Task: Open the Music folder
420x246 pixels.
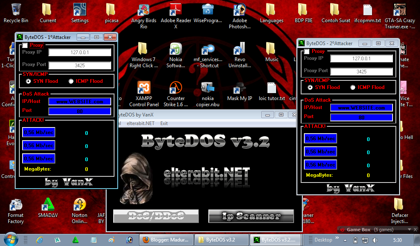Action: tap(272, 52)
